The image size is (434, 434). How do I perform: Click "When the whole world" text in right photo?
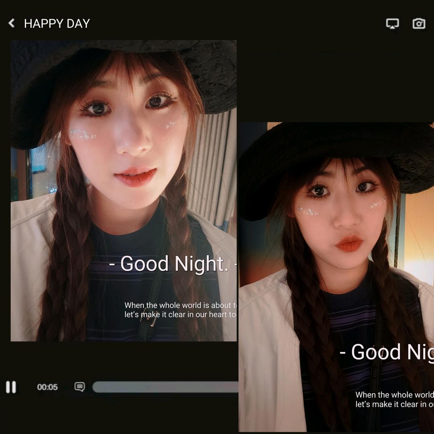(394, 395)
